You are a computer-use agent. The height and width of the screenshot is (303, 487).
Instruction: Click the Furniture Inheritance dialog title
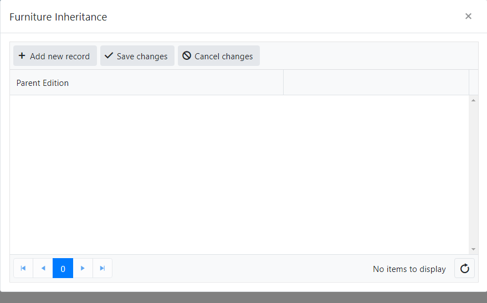tap(58, 17)
